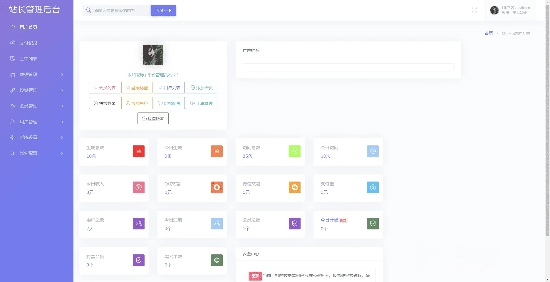Screen dimensions: 550x282
Task: Expand the 数据管理 sidebar menu
Action: tap(37, 75)
